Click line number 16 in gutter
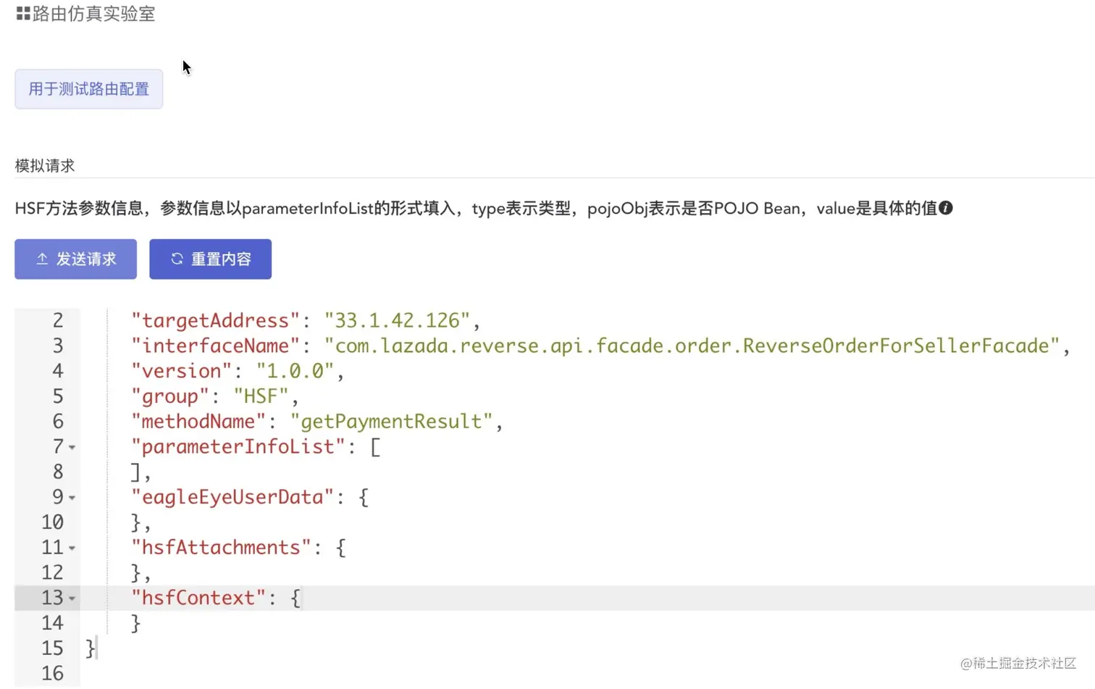Screen dimensions: 1095x689 pos(52,673)
